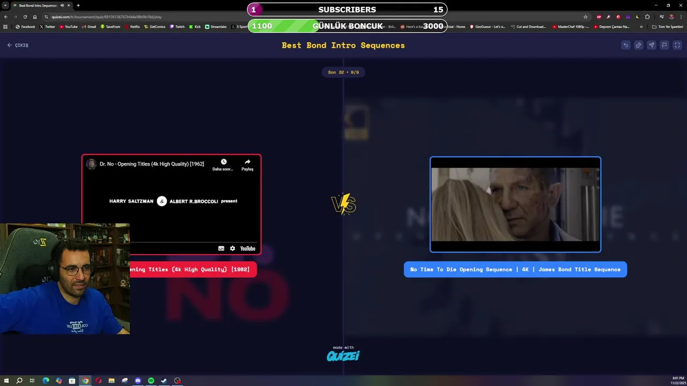This screenshot has height=386, width=687.
Task: Open Microsoft Store from taskbar
Action: tap(72, 381)
